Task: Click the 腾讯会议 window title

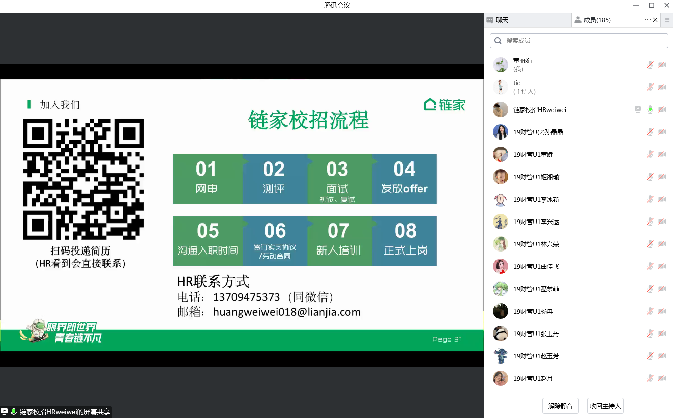Action: (x=337, y=5)
